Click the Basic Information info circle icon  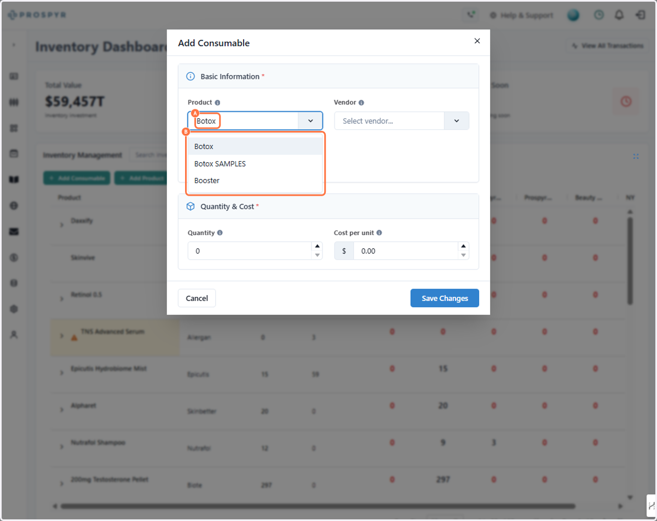pyautogui.click(x=191, y=77)
